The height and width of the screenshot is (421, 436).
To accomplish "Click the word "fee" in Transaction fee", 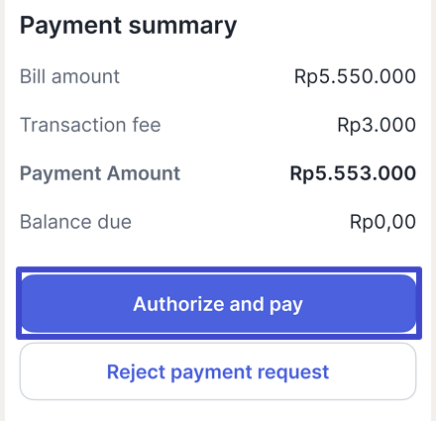I will [x=147, y=125].
